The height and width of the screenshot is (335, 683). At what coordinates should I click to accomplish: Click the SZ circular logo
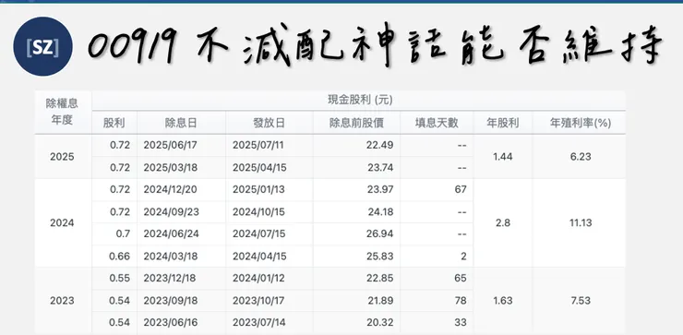tap(42, 47)
